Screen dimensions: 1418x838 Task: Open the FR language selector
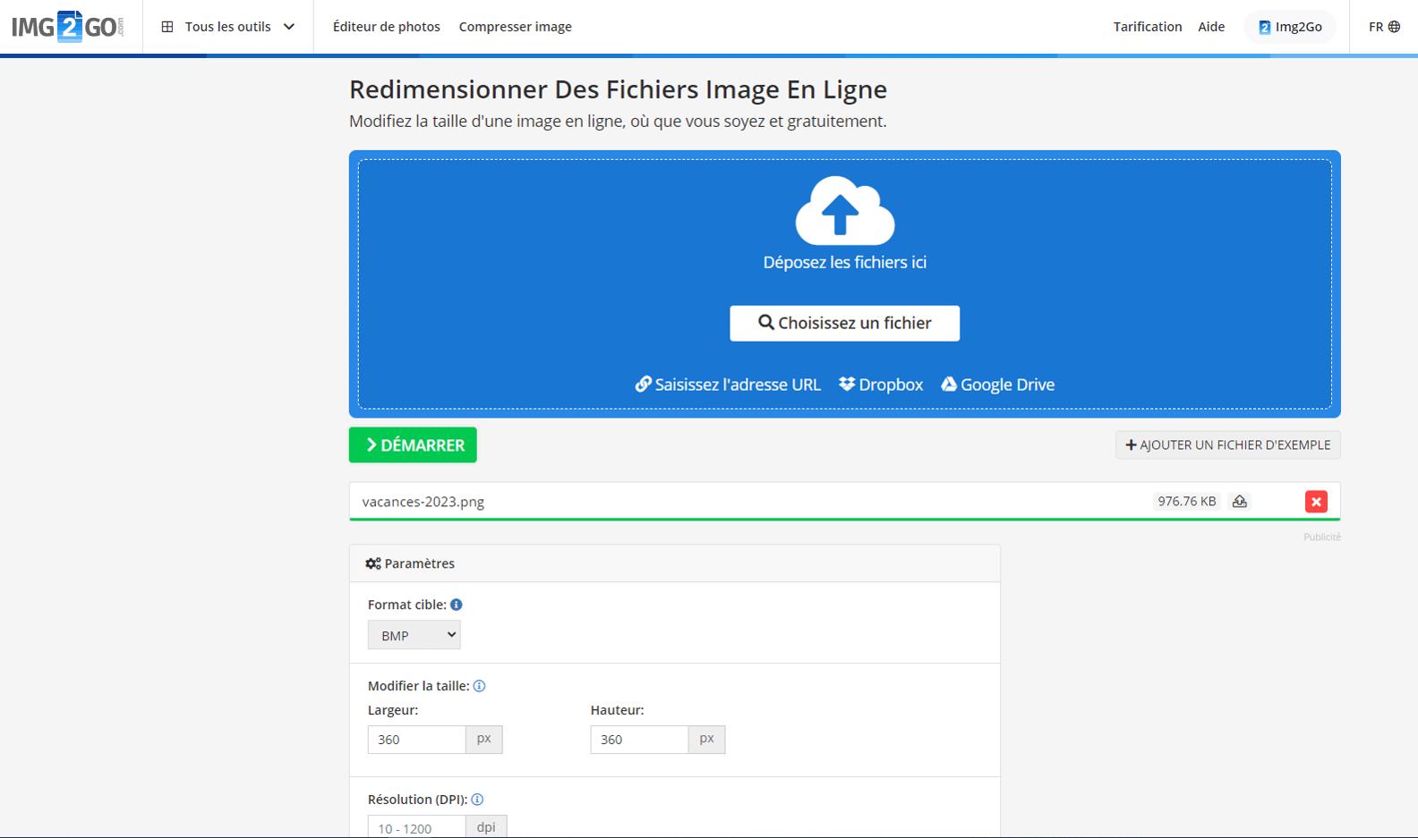pyautogui.click(x=1384, y=27)
